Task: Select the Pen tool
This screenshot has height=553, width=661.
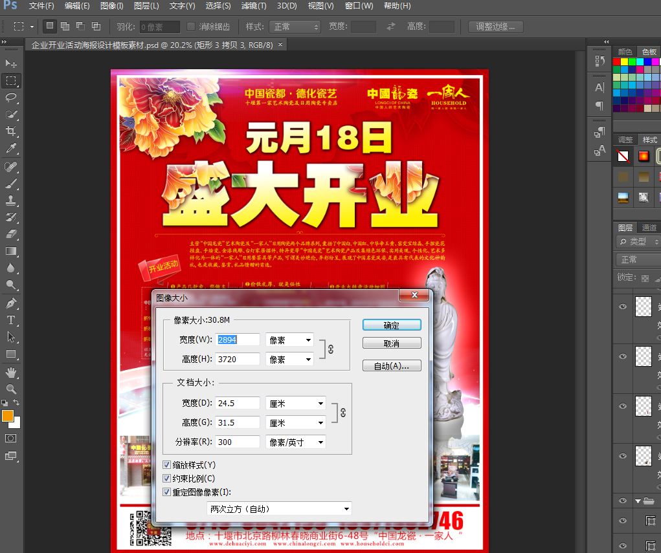Action: [11, 303]
